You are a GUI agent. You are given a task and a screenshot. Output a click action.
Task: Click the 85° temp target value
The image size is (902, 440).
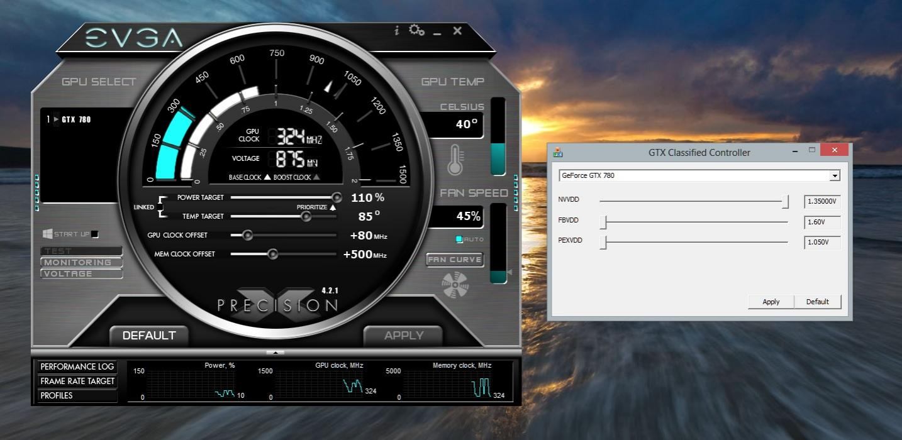click(x=369, y=216)
